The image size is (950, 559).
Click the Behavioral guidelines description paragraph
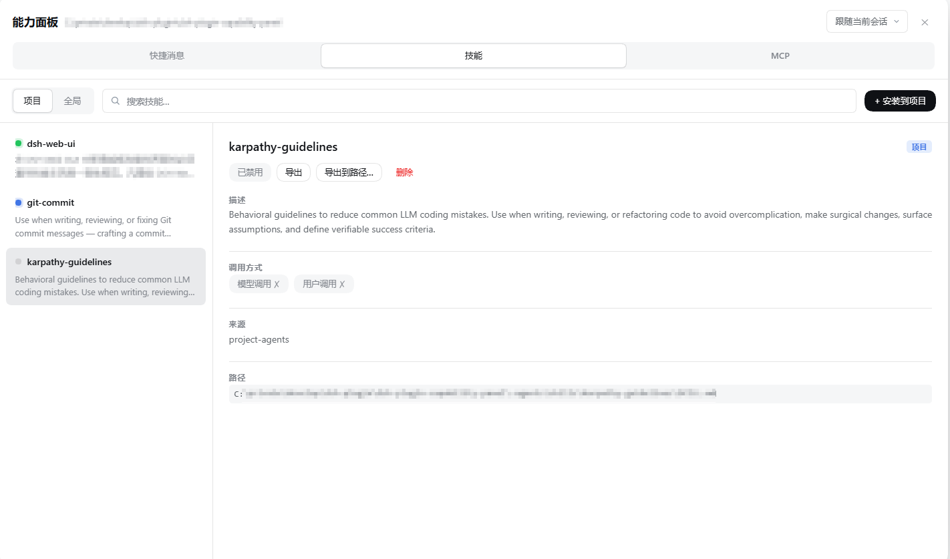580,222
